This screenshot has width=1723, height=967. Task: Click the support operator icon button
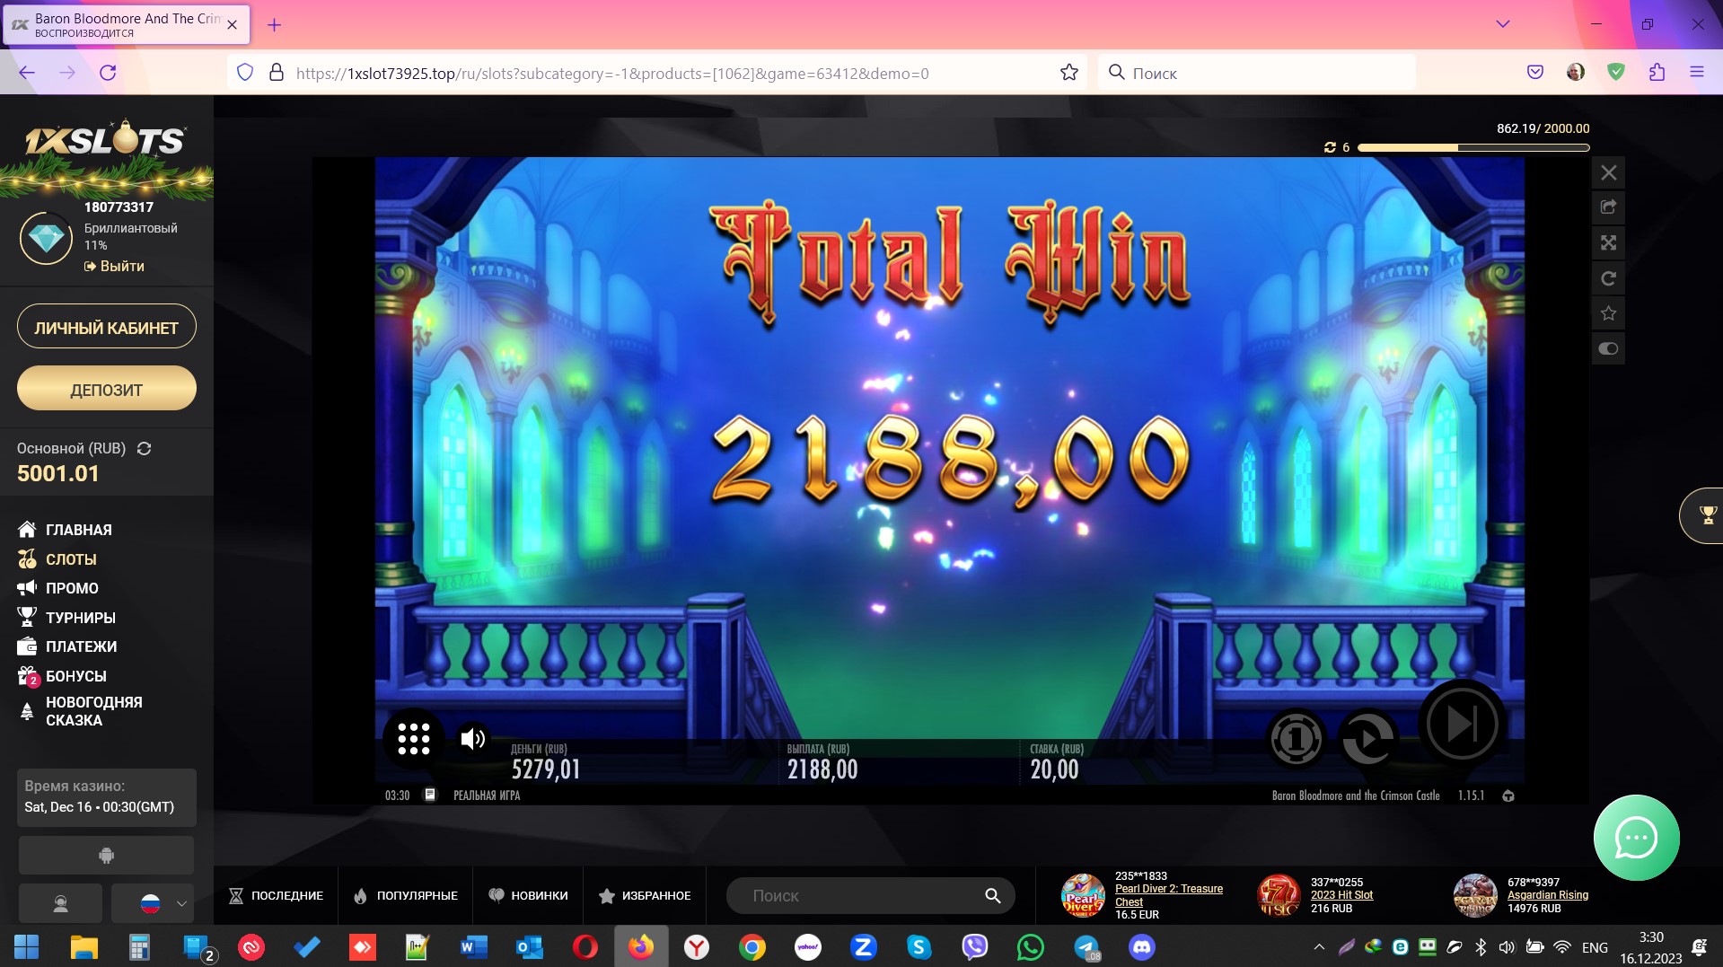pos(61,903)
